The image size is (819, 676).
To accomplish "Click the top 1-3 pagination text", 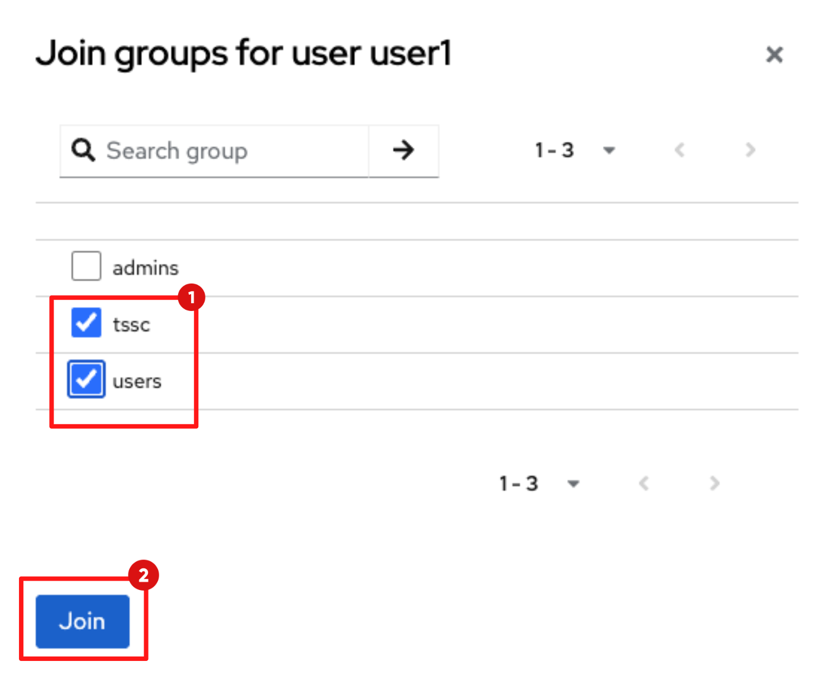I will tap(554, 150).
